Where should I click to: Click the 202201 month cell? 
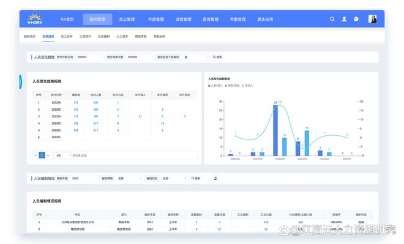[56, 137]
